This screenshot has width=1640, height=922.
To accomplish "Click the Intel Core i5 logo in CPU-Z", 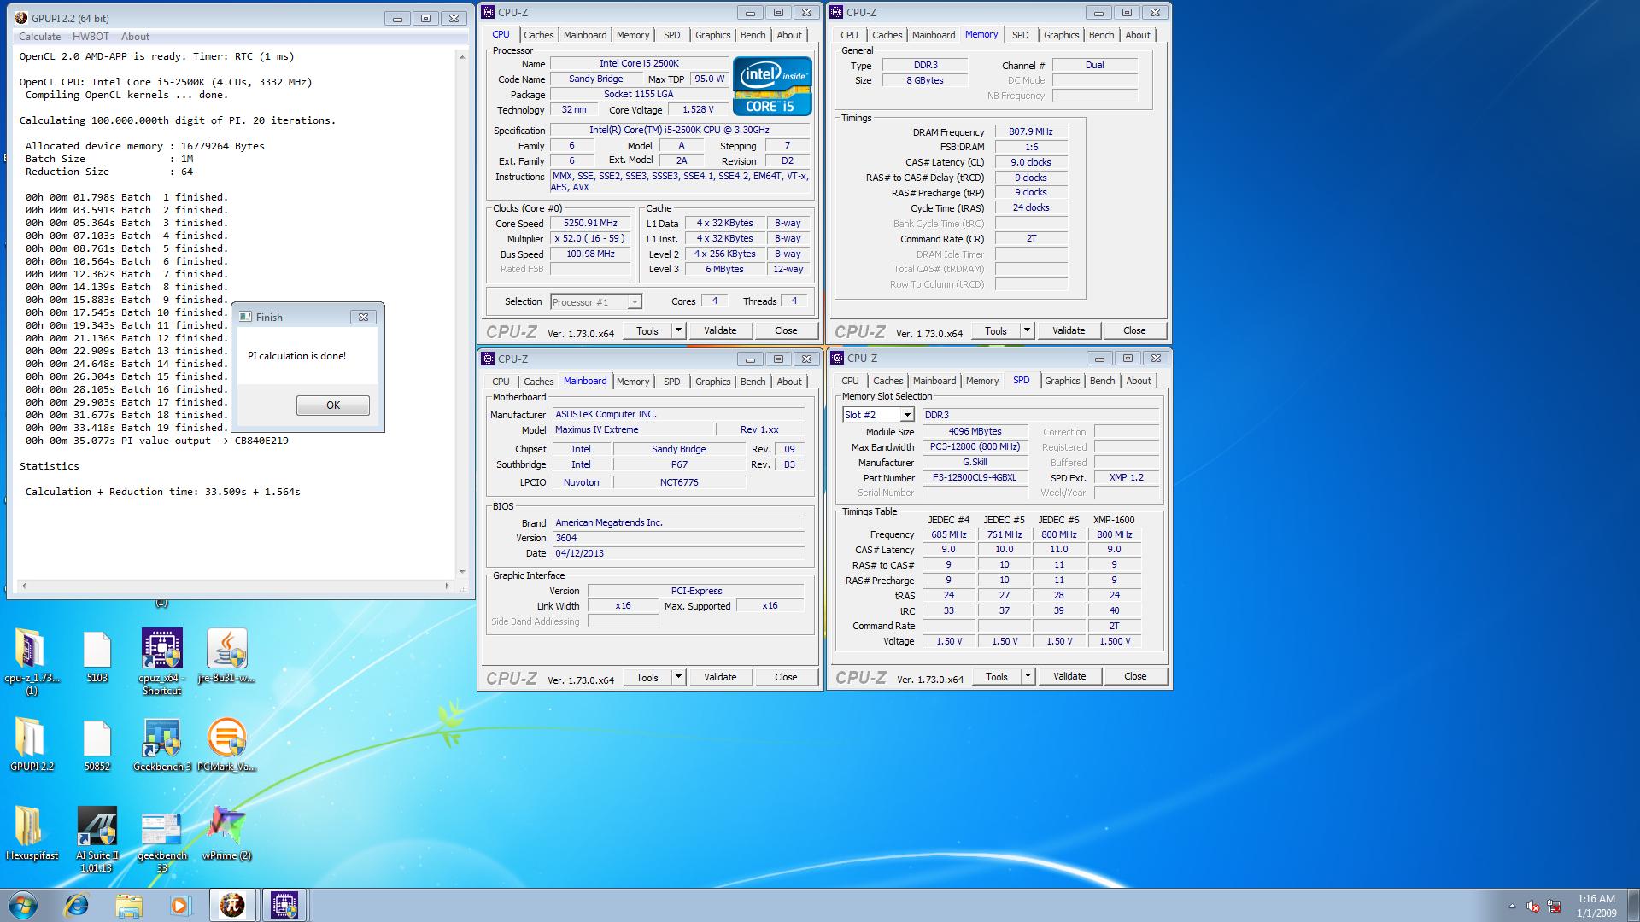I will [x=772, y=86].
